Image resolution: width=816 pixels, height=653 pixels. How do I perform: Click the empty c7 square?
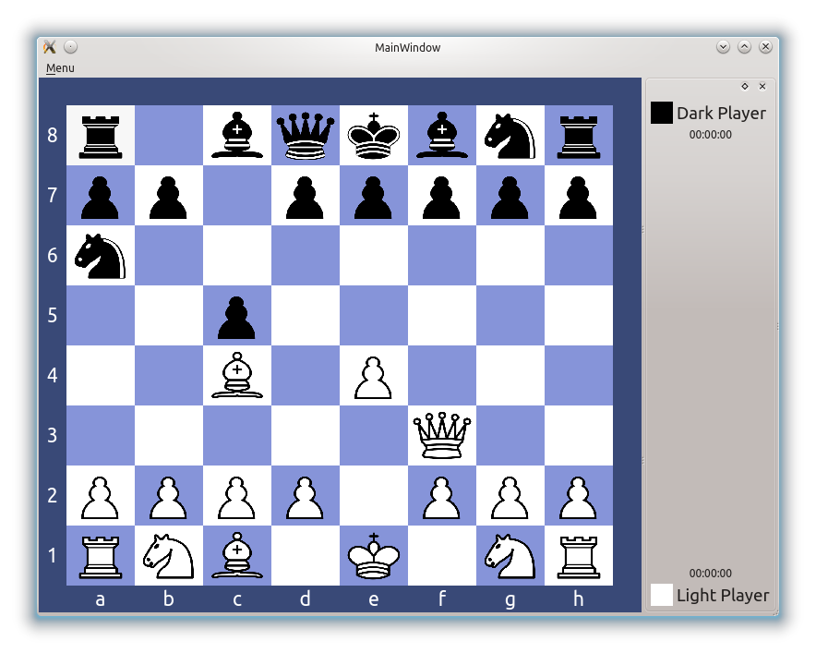tap(237, 196)
